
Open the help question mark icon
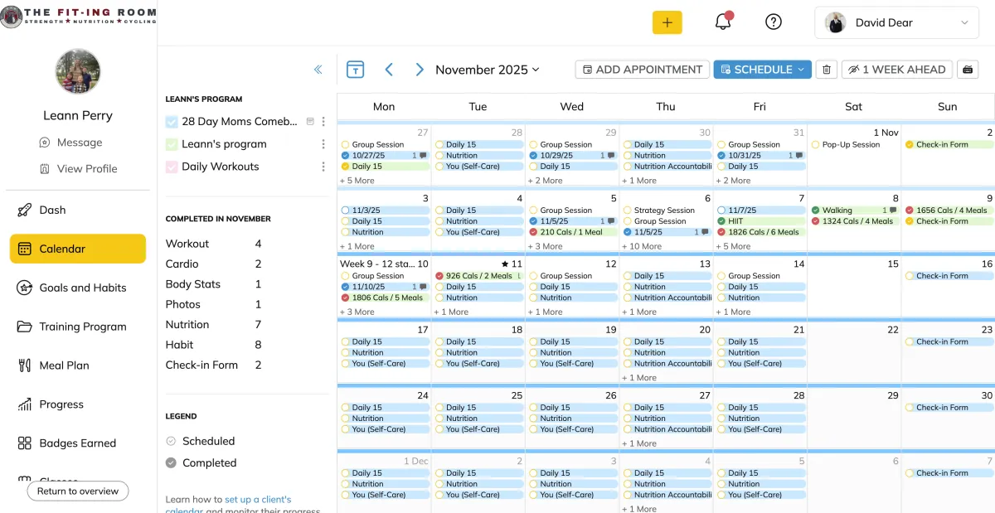(x=774, y=22)
